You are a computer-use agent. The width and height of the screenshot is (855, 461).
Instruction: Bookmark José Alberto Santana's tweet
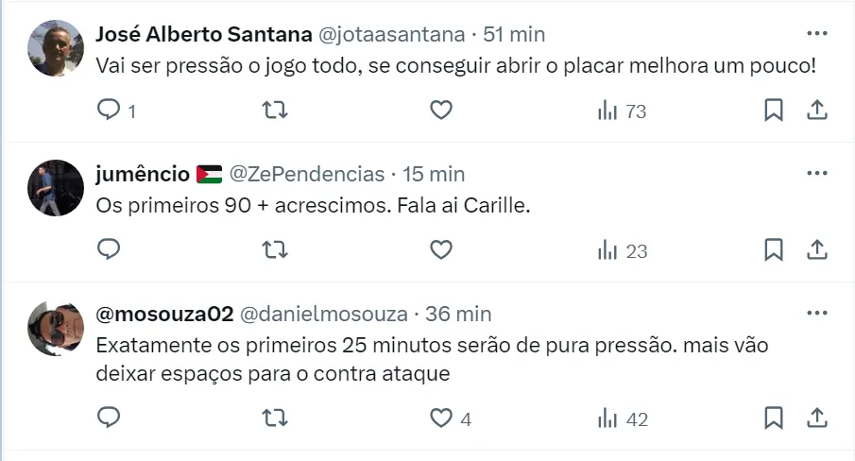773,111
